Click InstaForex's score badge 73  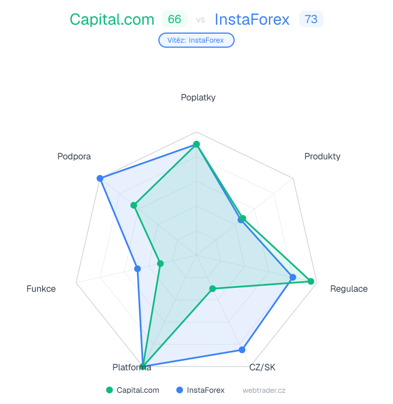coord(311,20)
